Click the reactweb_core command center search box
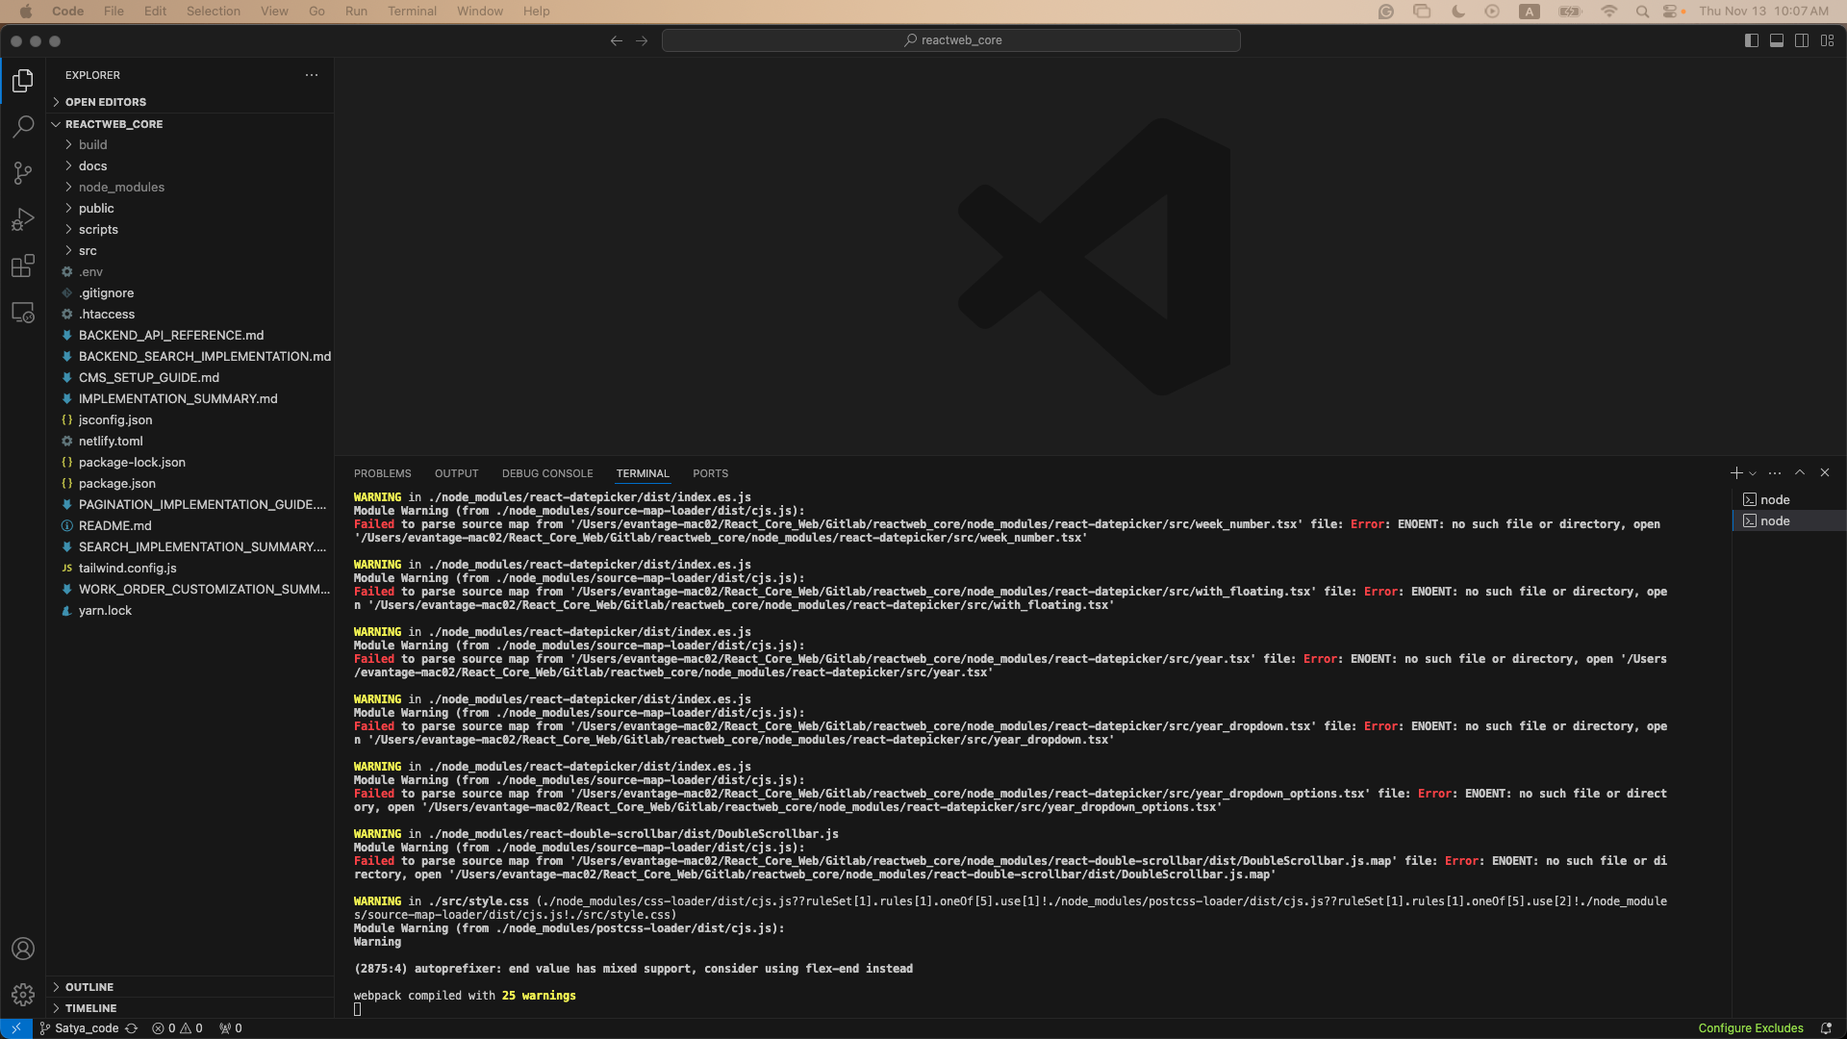 pyautogui.click(x=950, y=40)
